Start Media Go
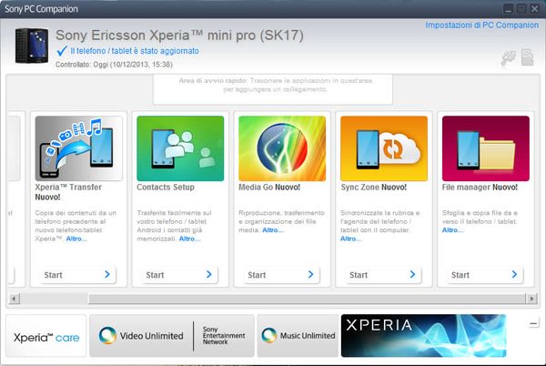546x366 pixels. tap(281, 275)
